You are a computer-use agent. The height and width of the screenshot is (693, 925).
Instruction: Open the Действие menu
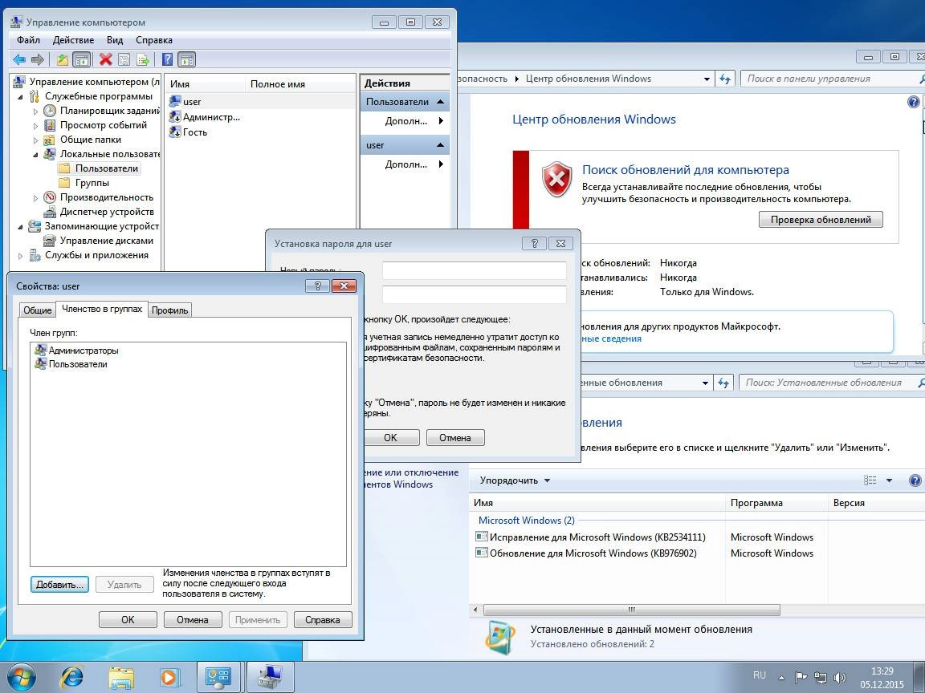pos(73,40)
